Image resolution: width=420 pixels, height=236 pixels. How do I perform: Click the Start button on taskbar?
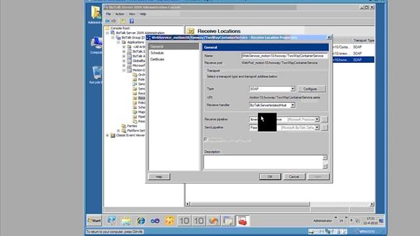pyautogui.click(x=94, y=220)
